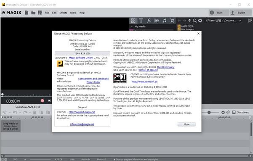Create a new project with the document icon
Screen dimensions: 253x161
click(27, 13)
